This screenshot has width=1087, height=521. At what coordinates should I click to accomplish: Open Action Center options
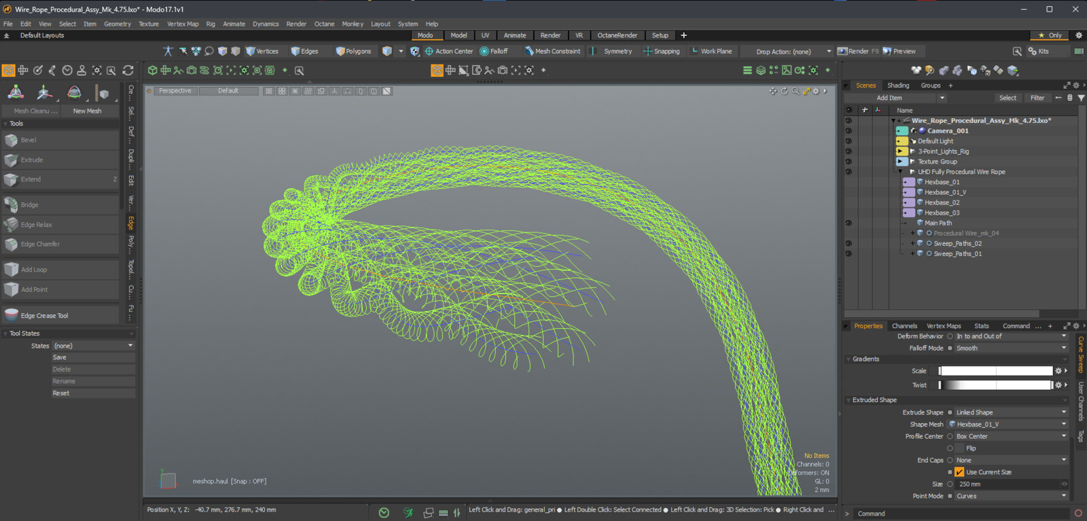pyautogui.click(x=449, y=51)
